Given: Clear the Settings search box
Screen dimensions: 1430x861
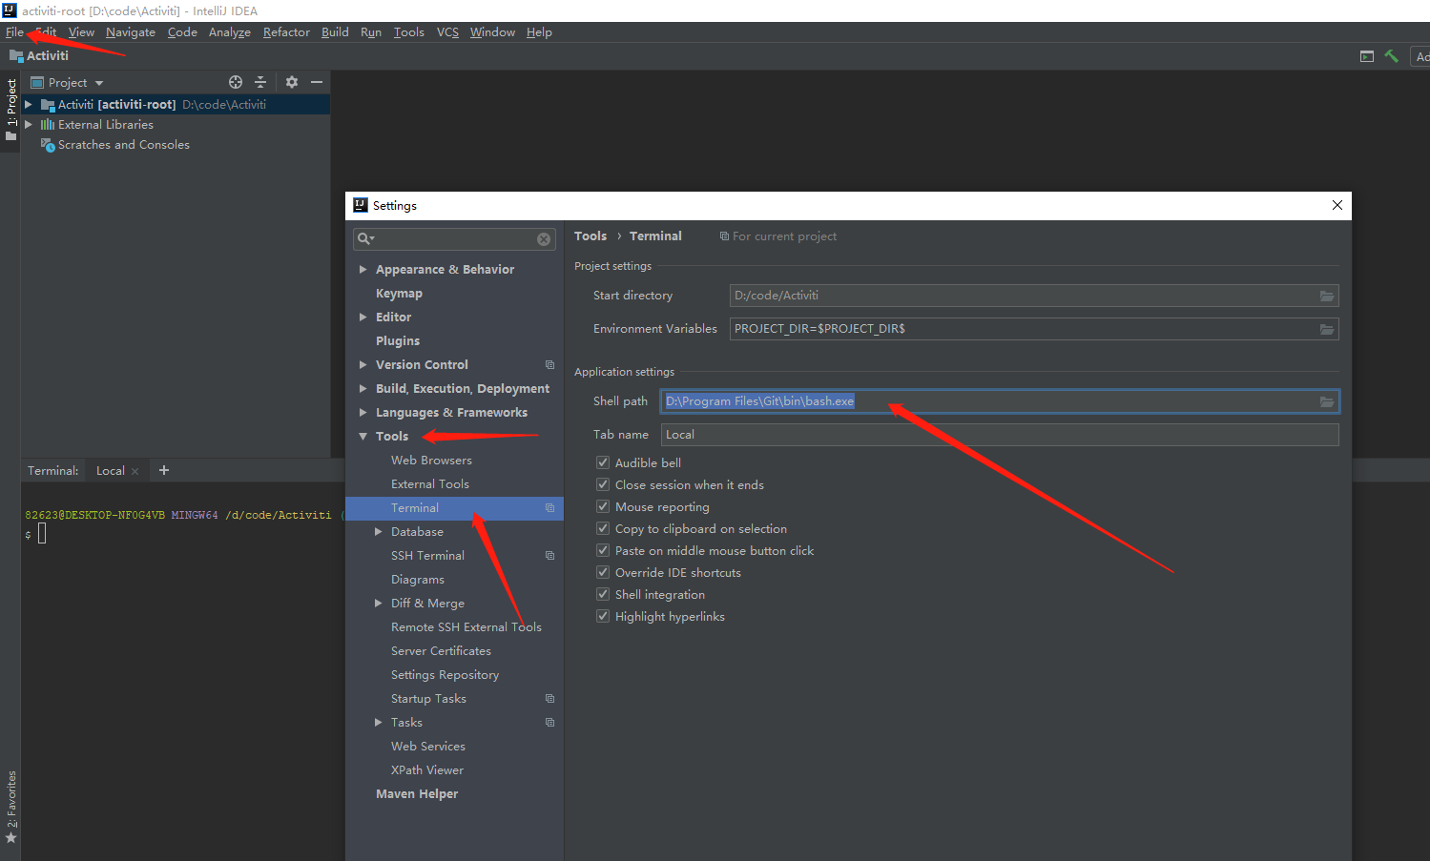Looking at the screenshot, I should coord(544,239).
